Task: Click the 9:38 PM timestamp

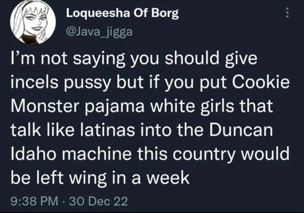Action: [x=34, y=201]
